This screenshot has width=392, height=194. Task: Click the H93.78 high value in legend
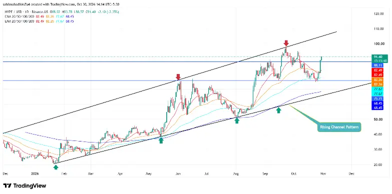tap(67, 12)
